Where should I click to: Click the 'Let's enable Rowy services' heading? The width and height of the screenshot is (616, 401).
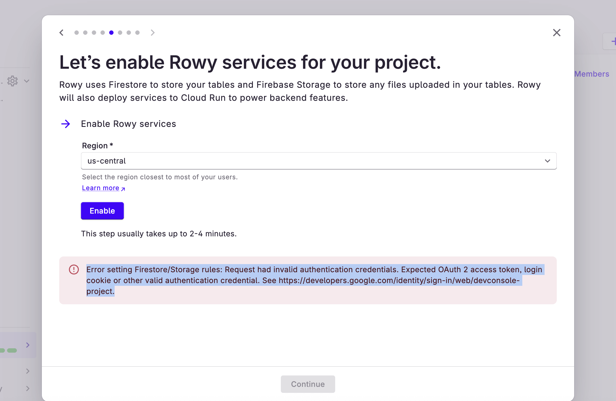click(250, 62)
